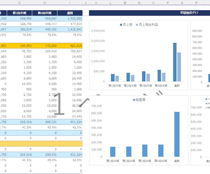
Task: Click column P header
Action: pyautogui.click(x=168, y=3)
